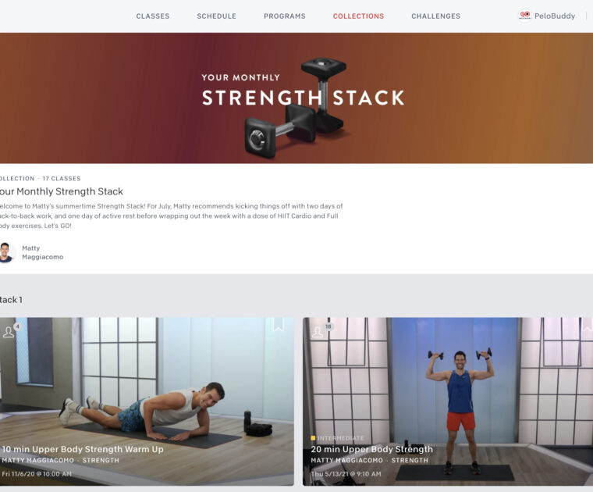Viewport: 593px width, 492px height.
Task: Go to the Schedule tab
Action: point(217,16)
